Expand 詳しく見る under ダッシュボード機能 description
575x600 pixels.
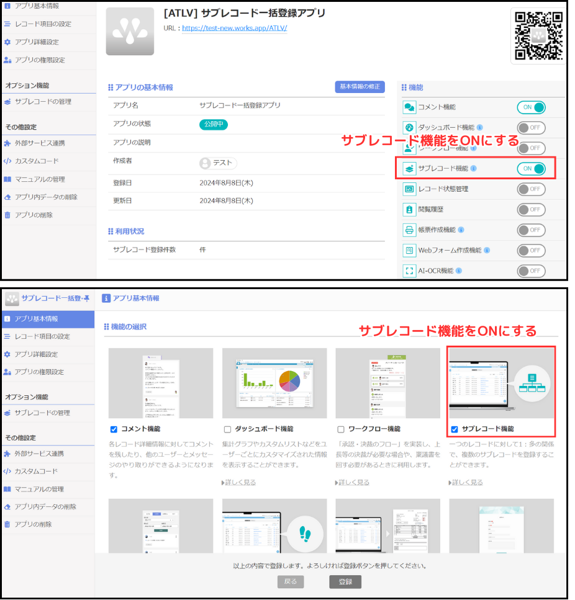click(239, 483)
